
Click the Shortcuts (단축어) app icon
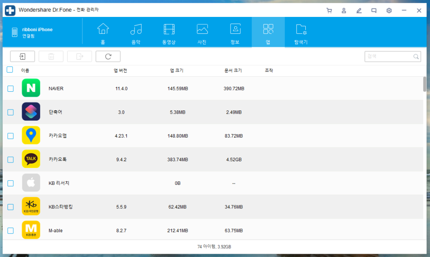(x=31, y=112)
